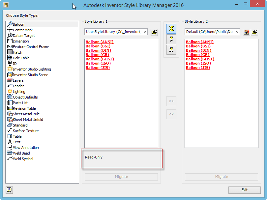Copy styles left with << button

coord(171,114)
